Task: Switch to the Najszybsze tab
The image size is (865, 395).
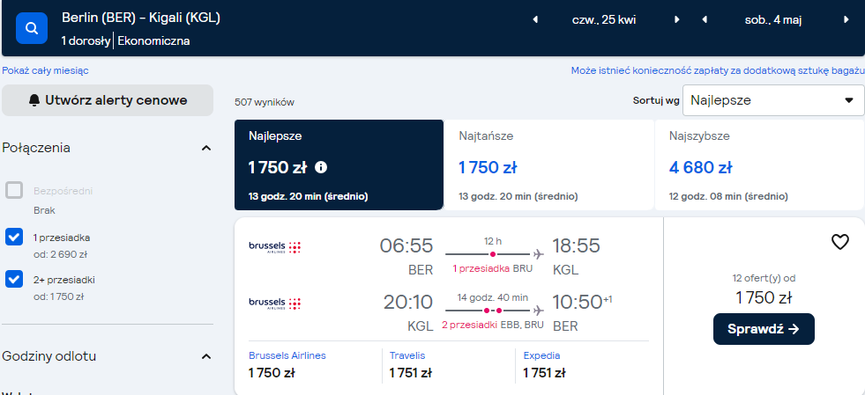Action: (x=760, y=165)
